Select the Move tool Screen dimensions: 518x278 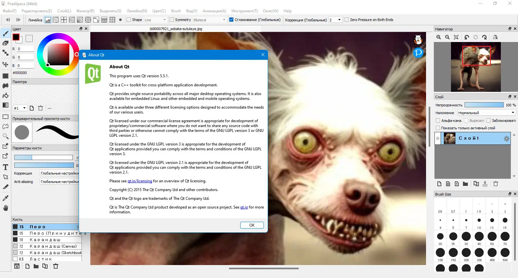pos(6,64)
